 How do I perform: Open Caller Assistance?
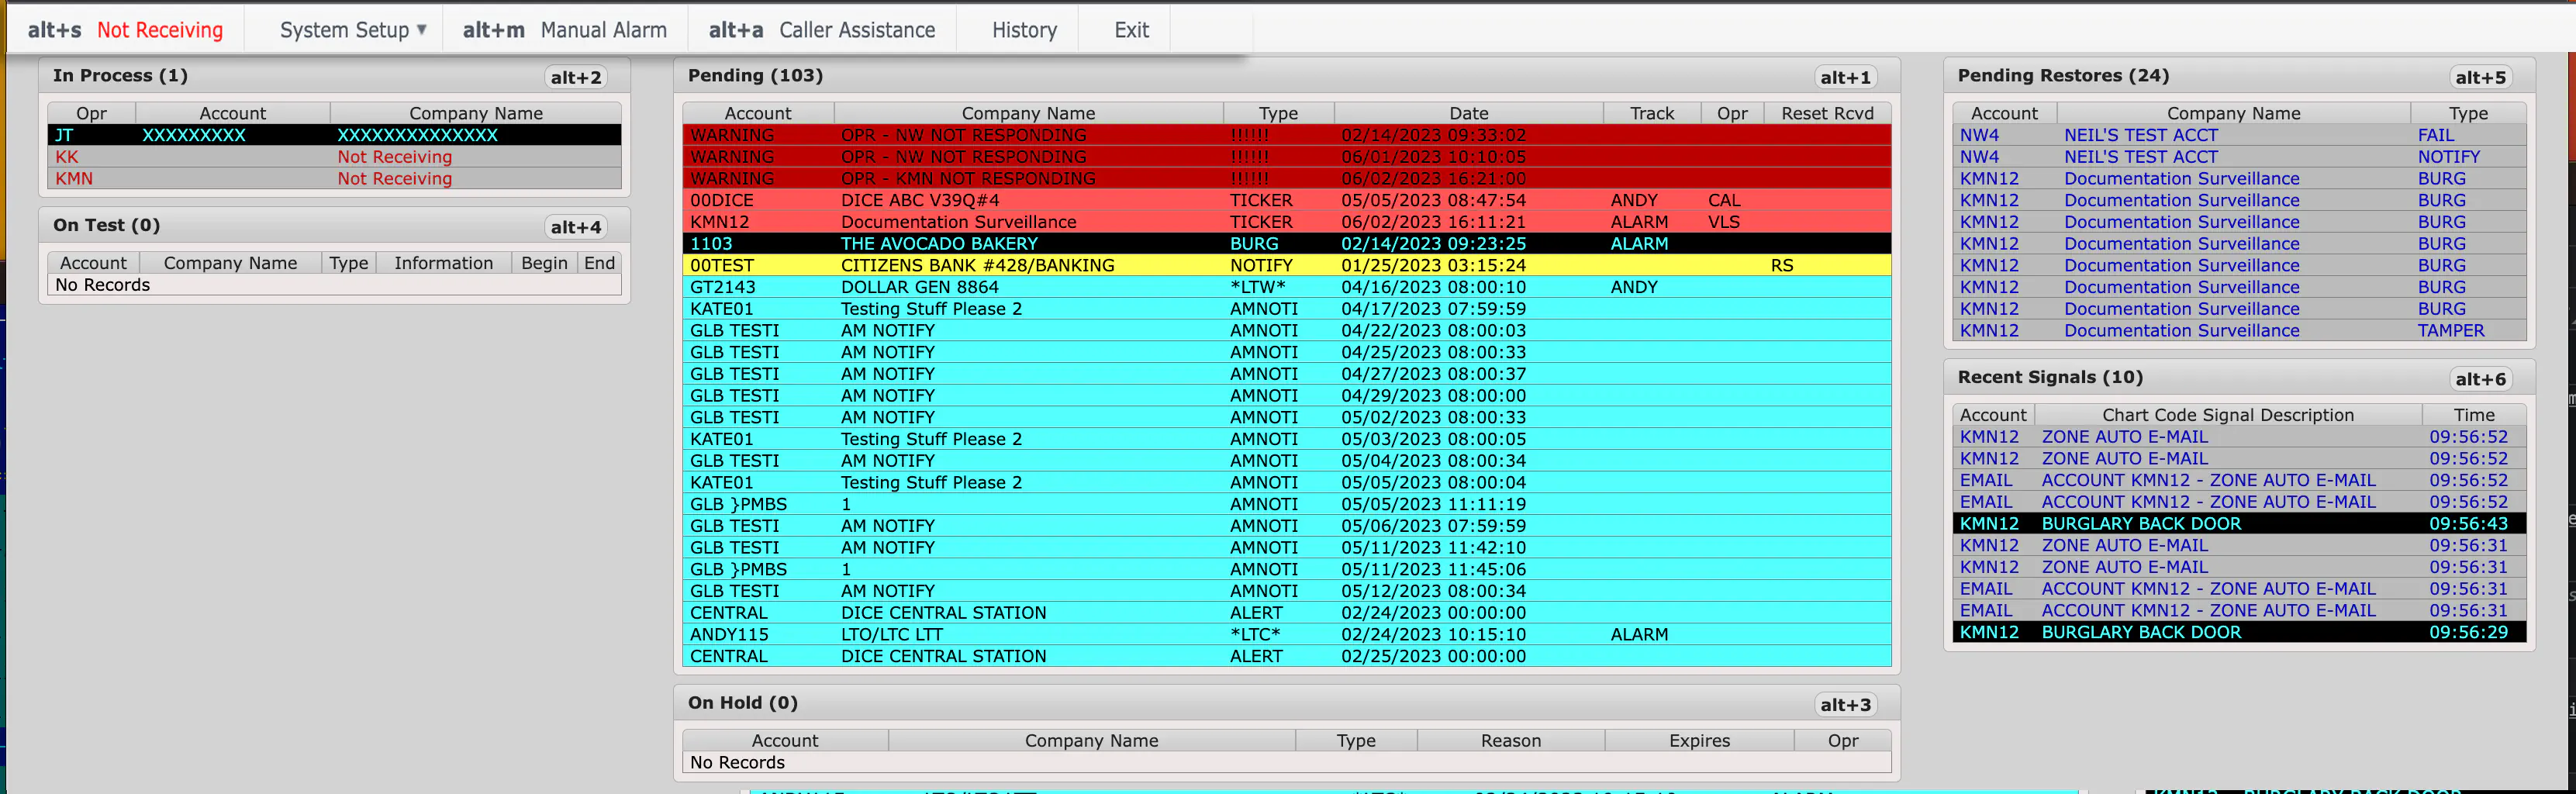[x=822, y=30]
